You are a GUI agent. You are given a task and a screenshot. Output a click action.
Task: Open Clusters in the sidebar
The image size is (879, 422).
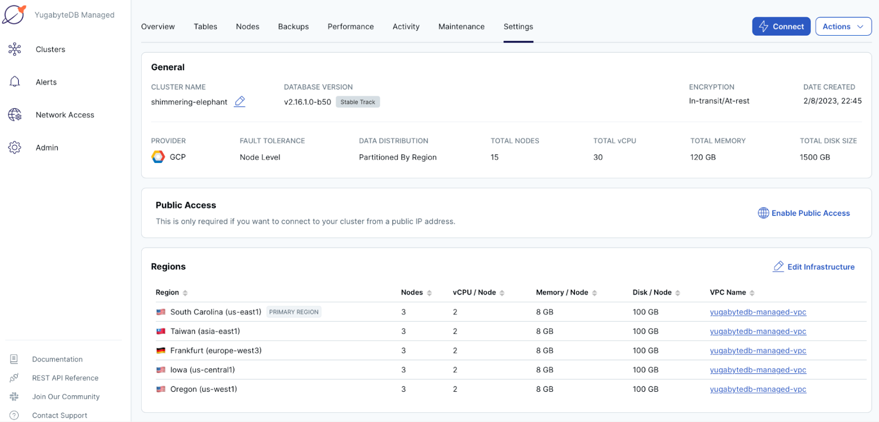click(50, 49)
